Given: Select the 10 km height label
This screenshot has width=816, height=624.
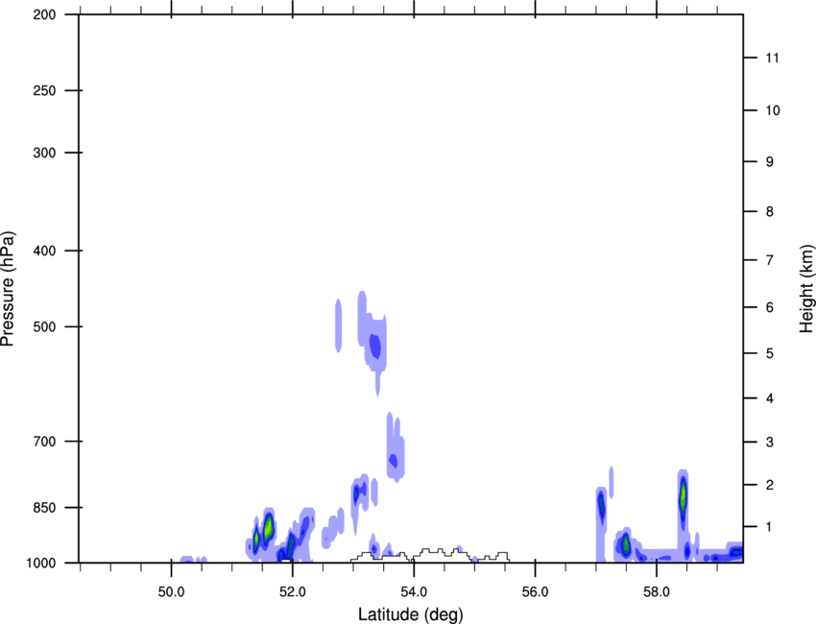Looking at the screenshot, I should pos(772,110).
